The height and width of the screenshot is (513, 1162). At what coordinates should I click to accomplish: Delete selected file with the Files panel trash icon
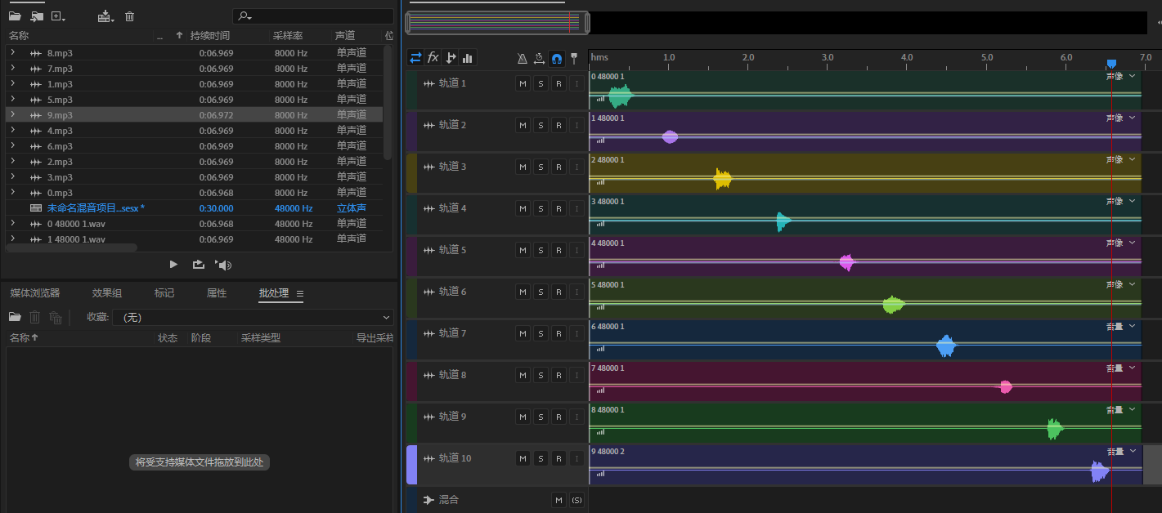click(x=129, y=16)
